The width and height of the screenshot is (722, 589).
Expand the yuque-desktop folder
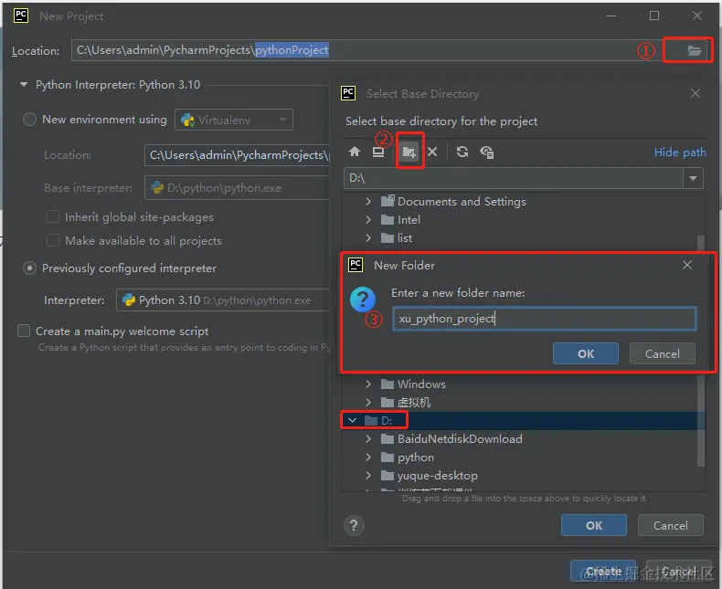[x=368, y=476]
